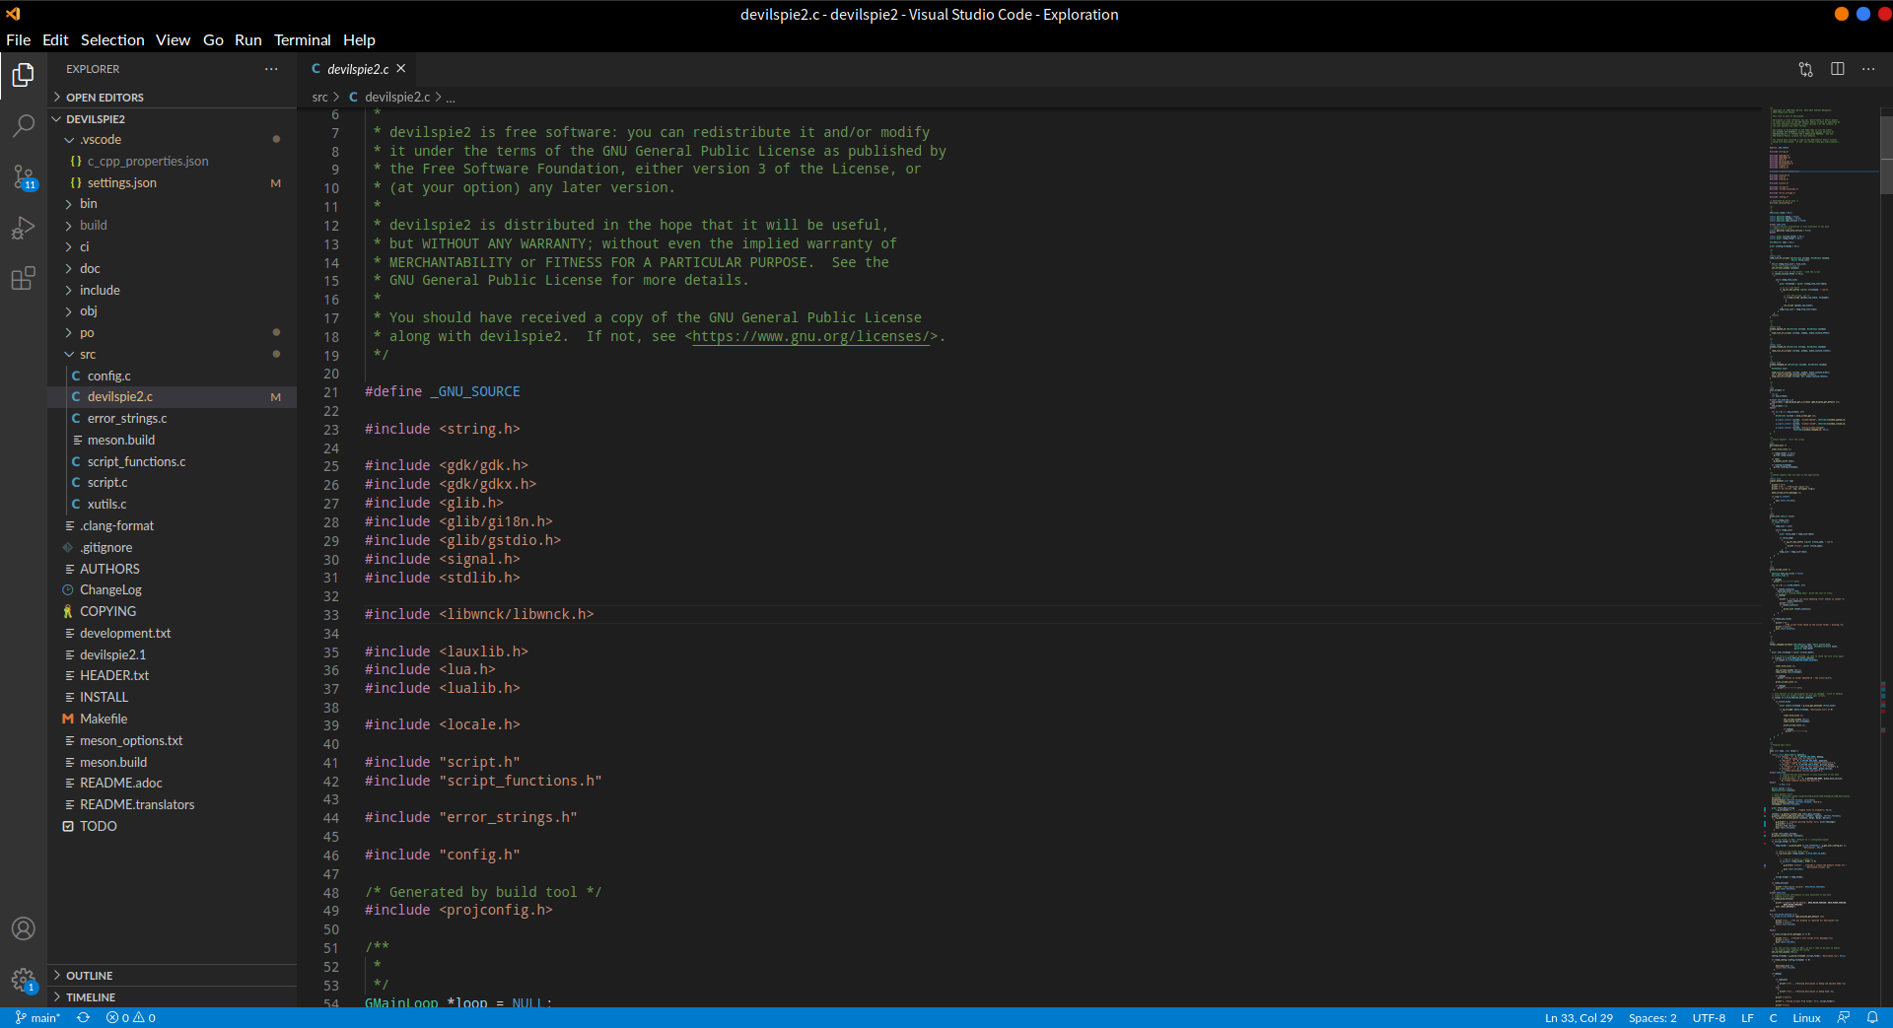Open the Accounts menu icon
1893x1028 pixels.
point(24,928)
